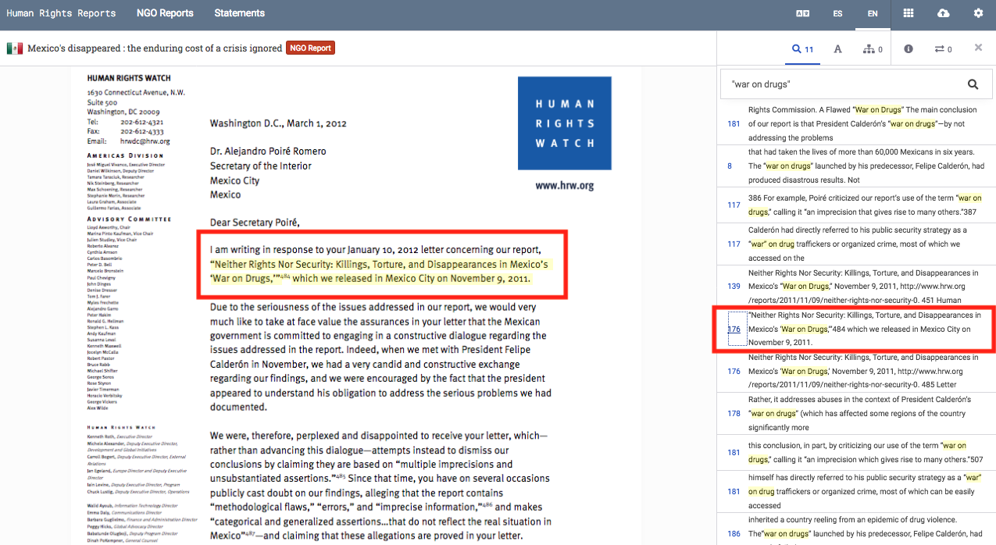Viewport: 996px width, 545px height.
Task: Click the magnifier search submit icon
Action: (973, 84)
